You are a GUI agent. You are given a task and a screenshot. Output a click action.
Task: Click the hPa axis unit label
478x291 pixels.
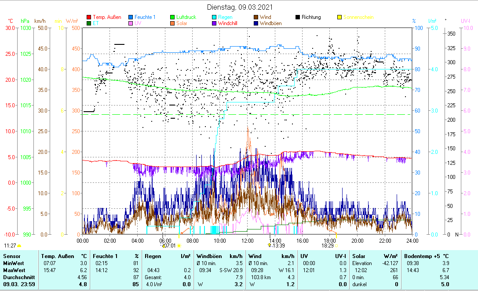pyautogui.click(x=25, y=21)
